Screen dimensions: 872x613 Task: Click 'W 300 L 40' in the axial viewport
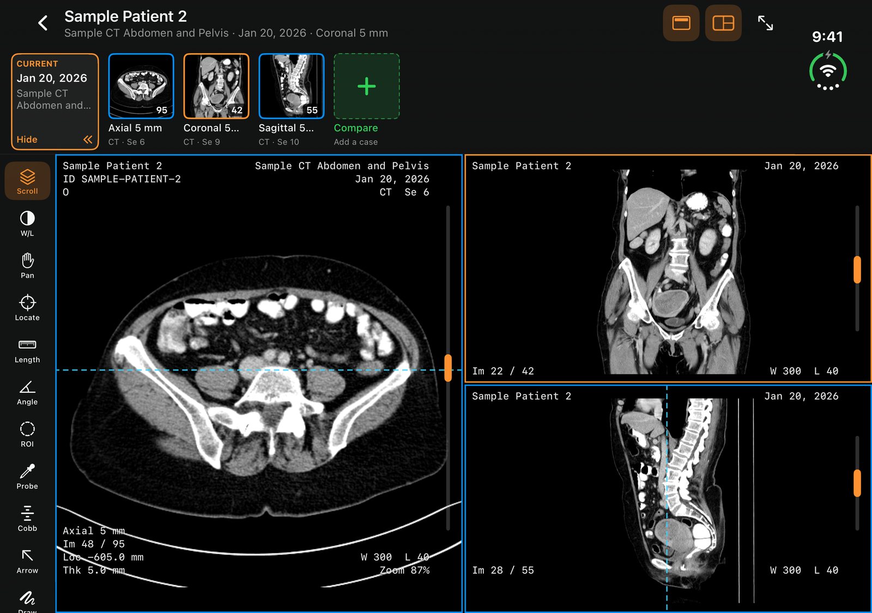tap(395, 557)
